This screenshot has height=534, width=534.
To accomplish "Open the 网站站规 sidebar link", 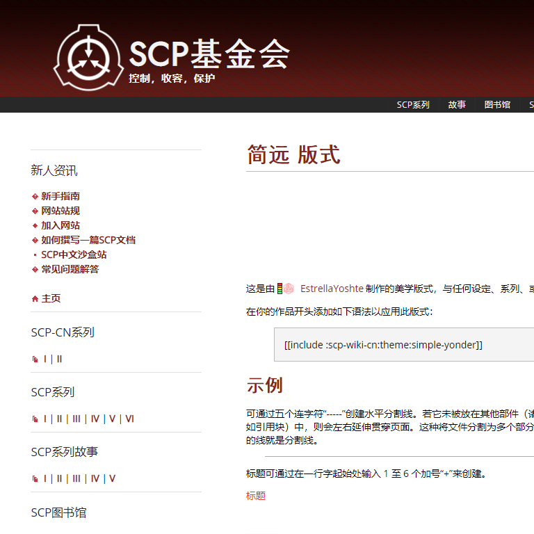I will pyautogui.click(x=60, y=211).
